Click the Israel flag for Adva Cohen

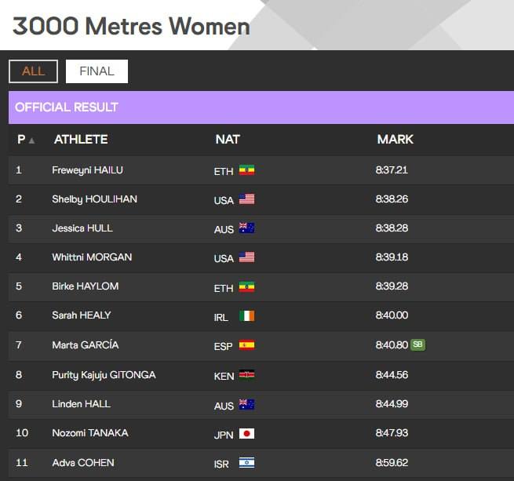pyautogui.click(x=246, y=463)
